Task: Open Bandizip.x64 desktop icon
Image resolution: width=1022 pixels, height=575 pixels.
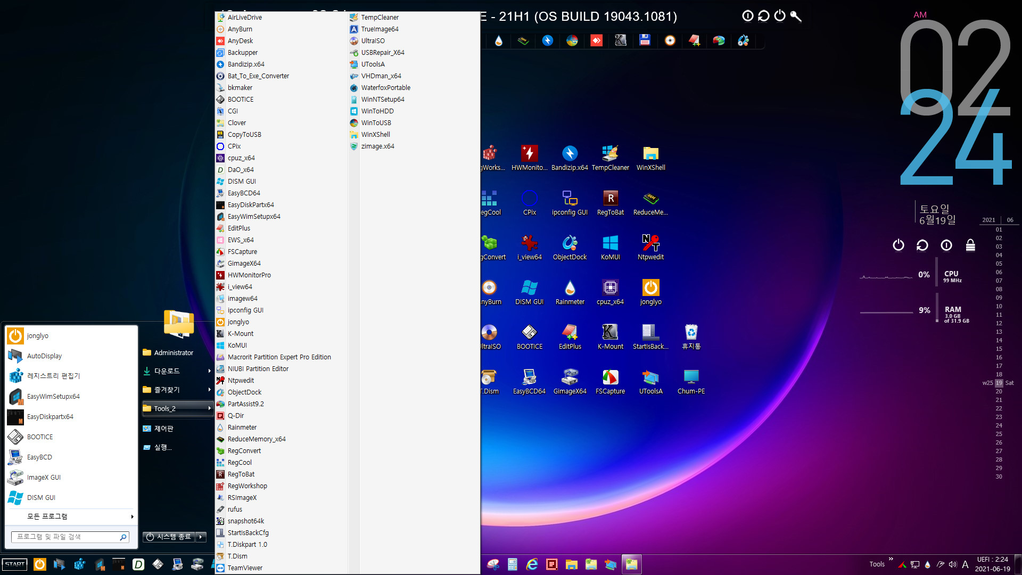Action: (x=570, y=158)
